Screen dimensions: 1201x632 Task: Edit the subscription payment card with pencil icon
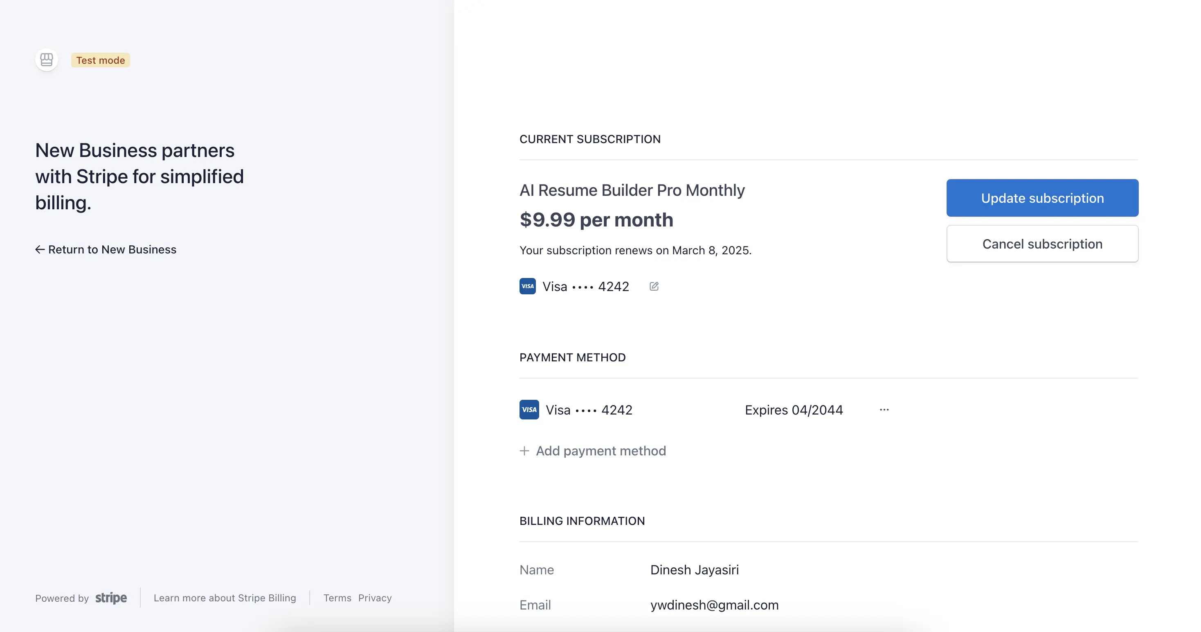point(654,286)
